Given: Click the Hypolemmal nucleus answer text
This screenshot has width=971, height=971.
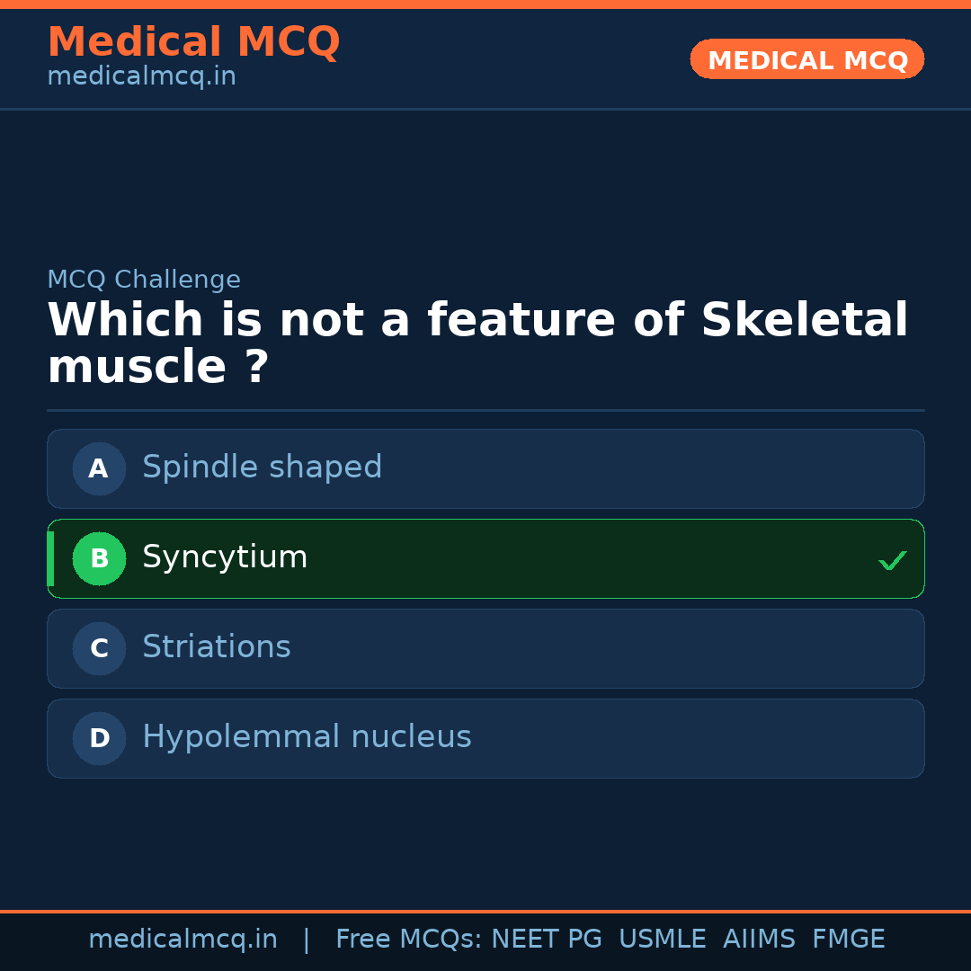Looking at the screenshot, I should point(307,737).
